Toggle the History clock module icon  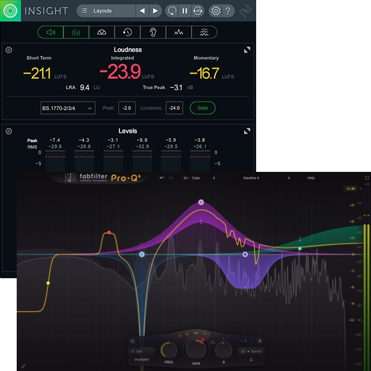[x=127, y=32]
